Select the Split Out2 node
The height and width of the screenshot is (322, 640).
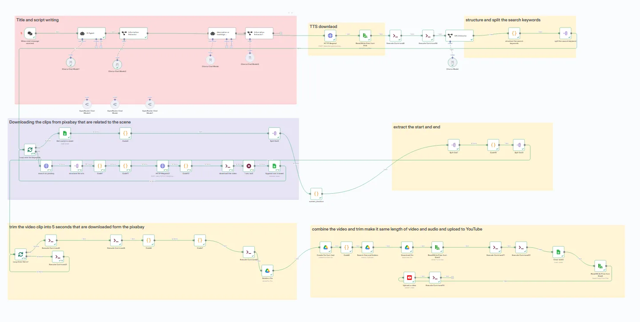point(274,133)
